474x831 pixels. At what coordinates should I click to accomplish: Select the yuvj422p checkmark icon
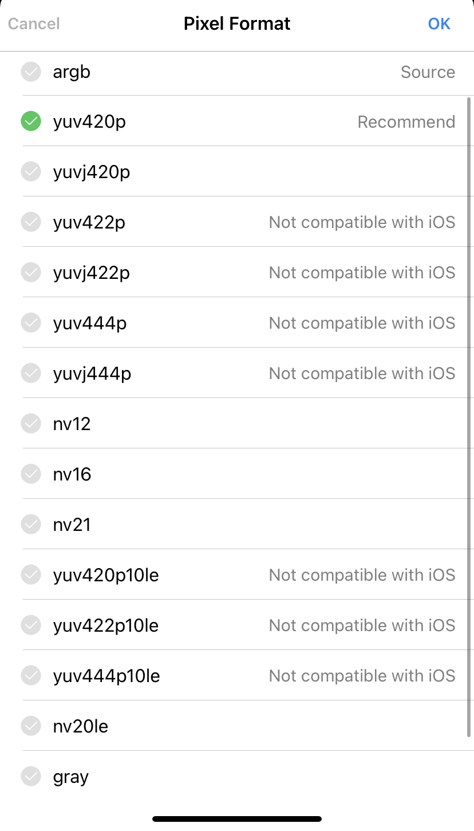[x=31, y=273]
